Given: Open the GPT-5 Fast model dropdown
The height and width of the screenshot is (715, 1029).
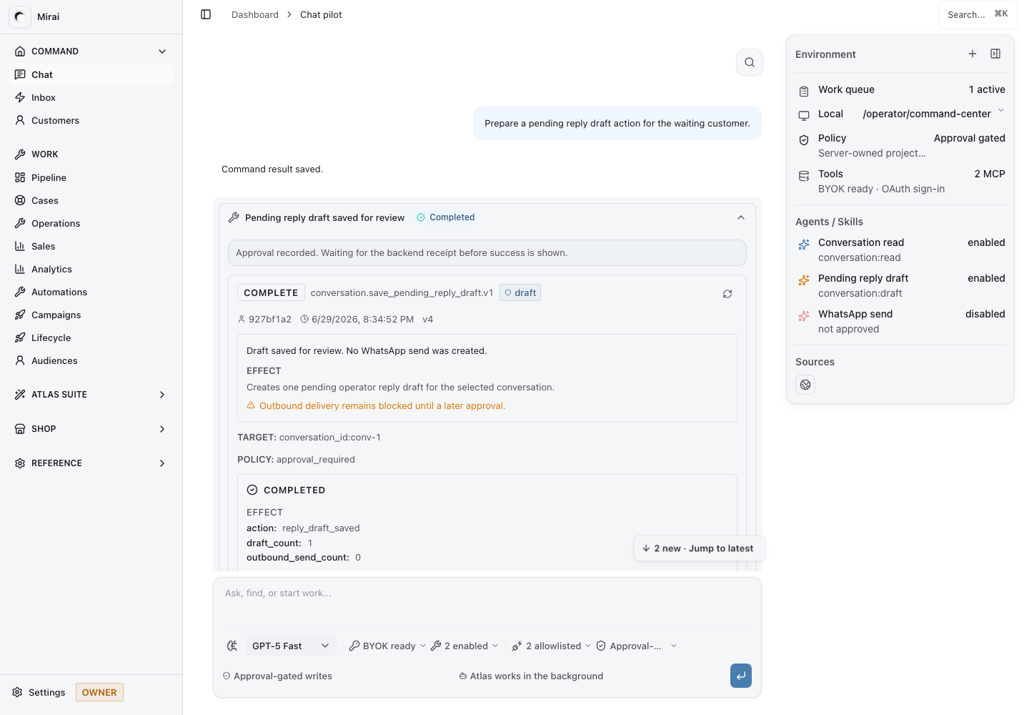Looking at the screenshot, I should coord(290,646).
